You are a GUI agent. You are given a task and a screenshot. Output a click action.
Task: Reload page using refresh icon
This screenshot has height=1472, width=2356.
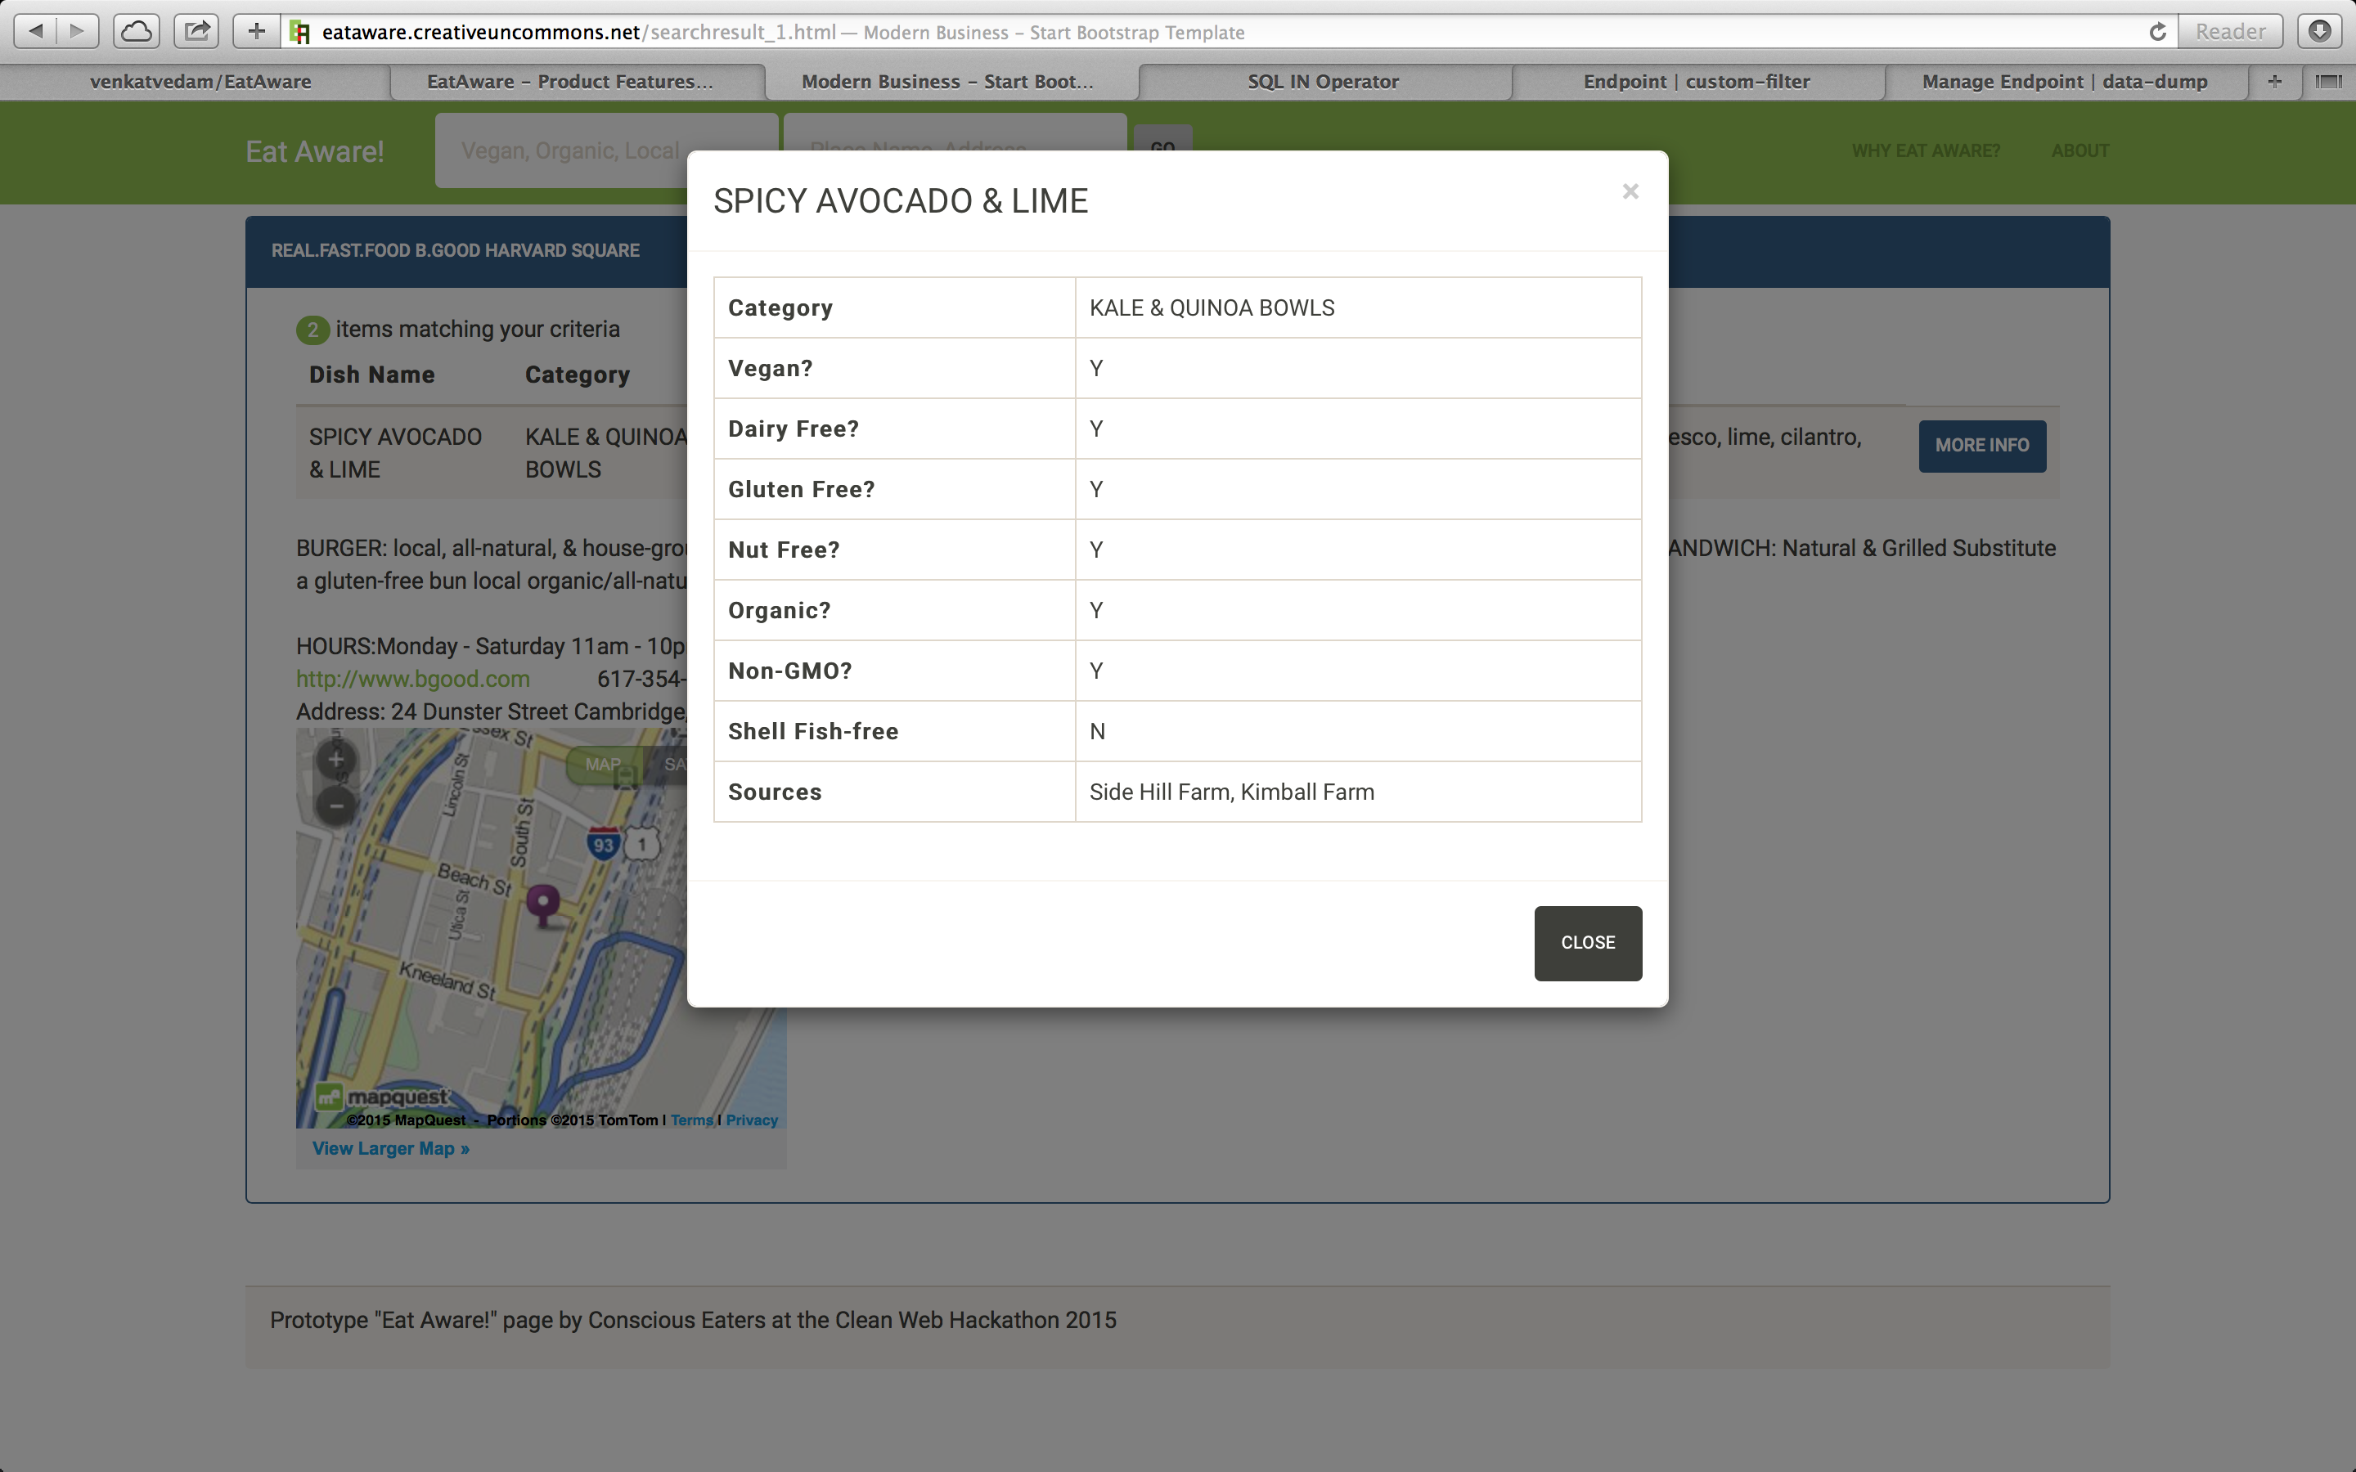tap(2156, 32)
